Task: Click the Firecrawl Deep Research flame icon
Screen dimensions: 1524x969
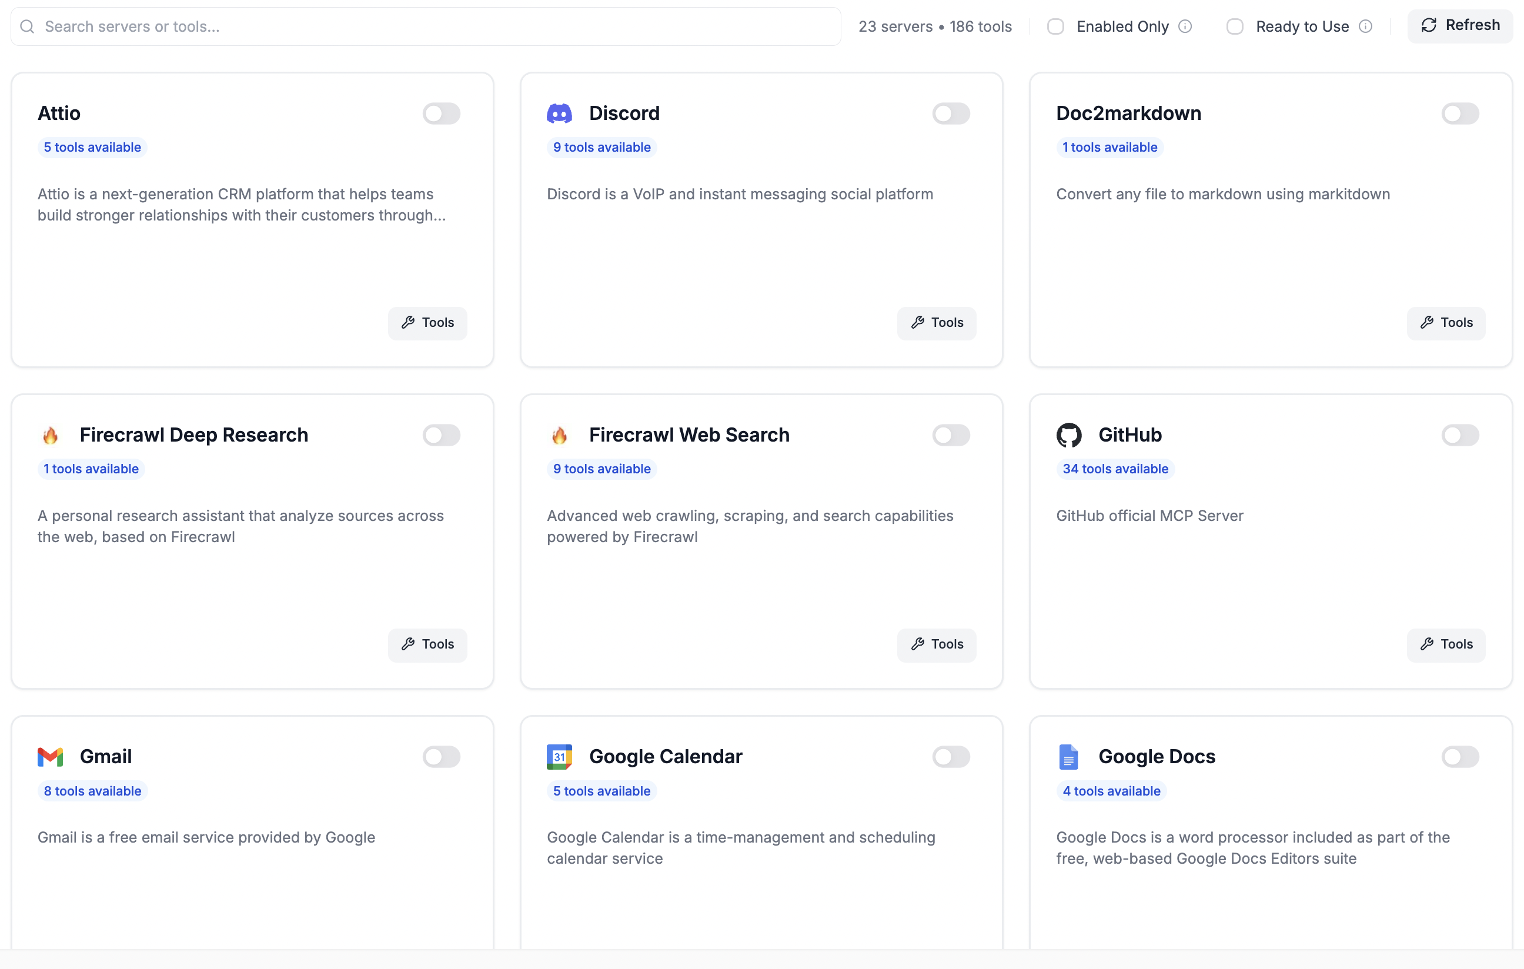Action: coord(50,435)
